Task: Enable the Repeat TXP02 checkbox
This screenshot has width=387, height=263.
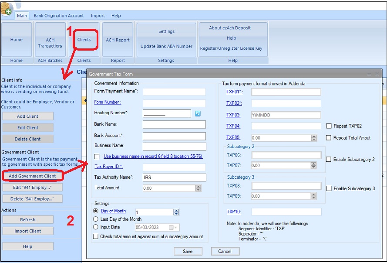Action: point(329,126)
